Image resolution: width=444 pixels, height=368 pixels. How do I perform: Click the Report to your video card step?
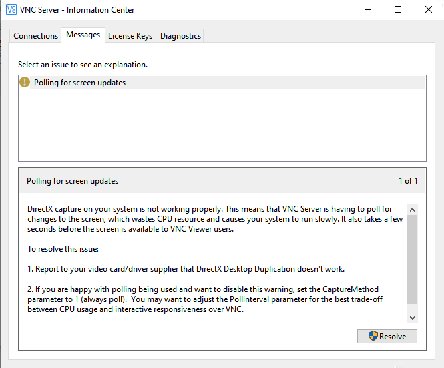pos(186,269)
